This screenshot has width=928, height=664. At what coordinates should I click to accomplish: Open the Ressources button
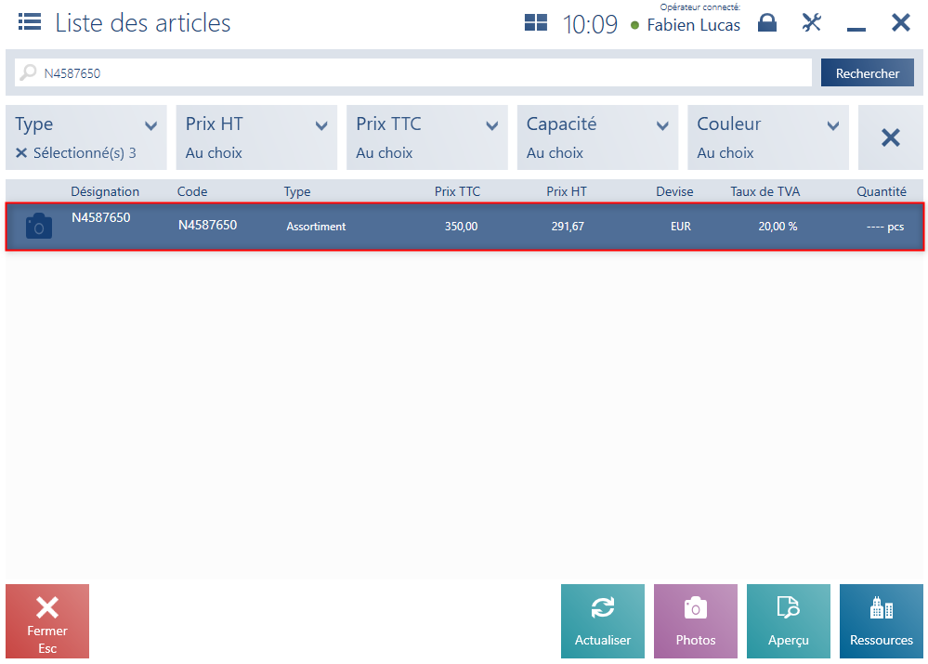(x=882, y=621)
